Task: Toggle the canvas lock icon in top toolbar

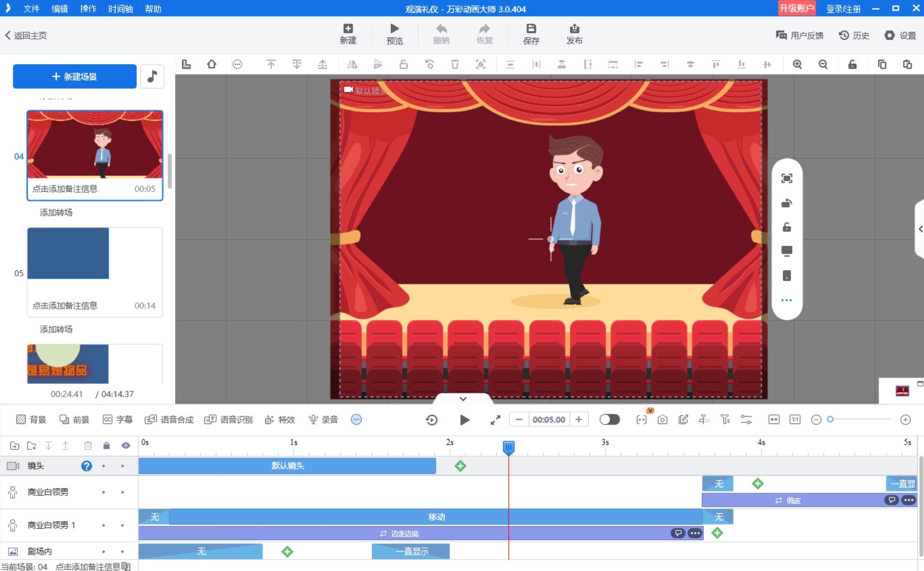Action: click(x=852, y=64)
